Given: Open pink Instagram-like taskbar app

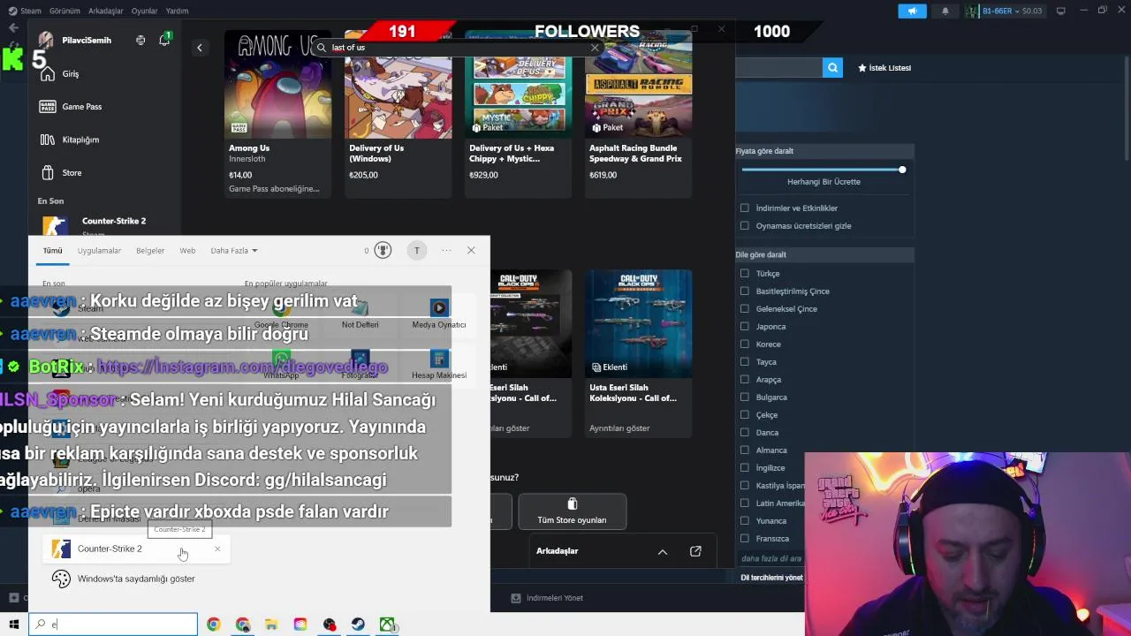Looking at the screenshot, I should click(300, 625).
